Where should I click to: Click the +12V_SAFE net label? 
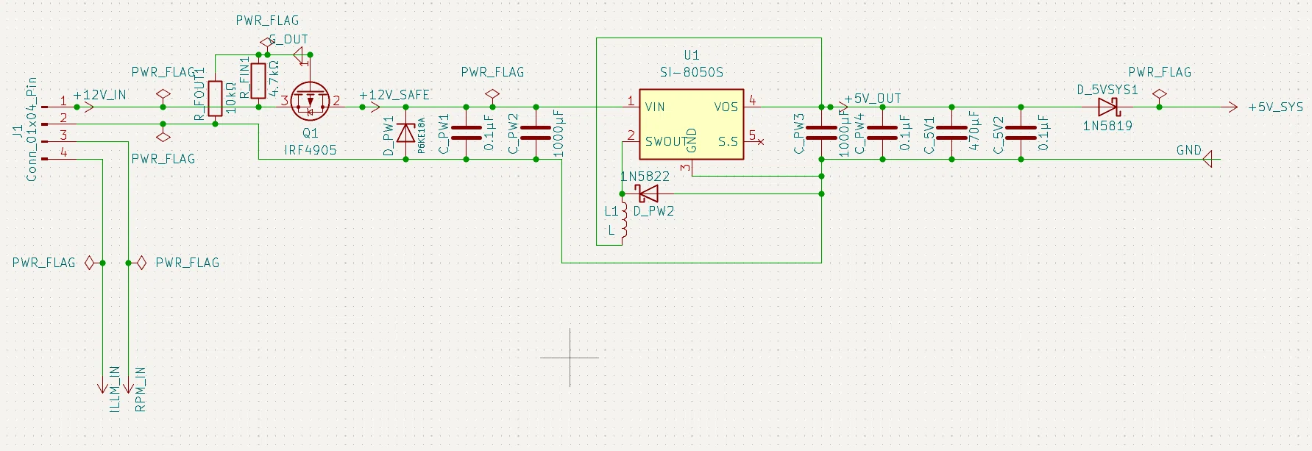click(x=394, y=95)
